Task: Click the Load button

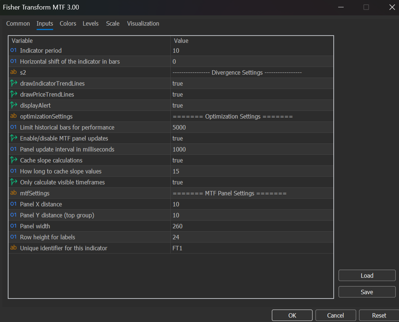Action: click(x=367, y=276)
